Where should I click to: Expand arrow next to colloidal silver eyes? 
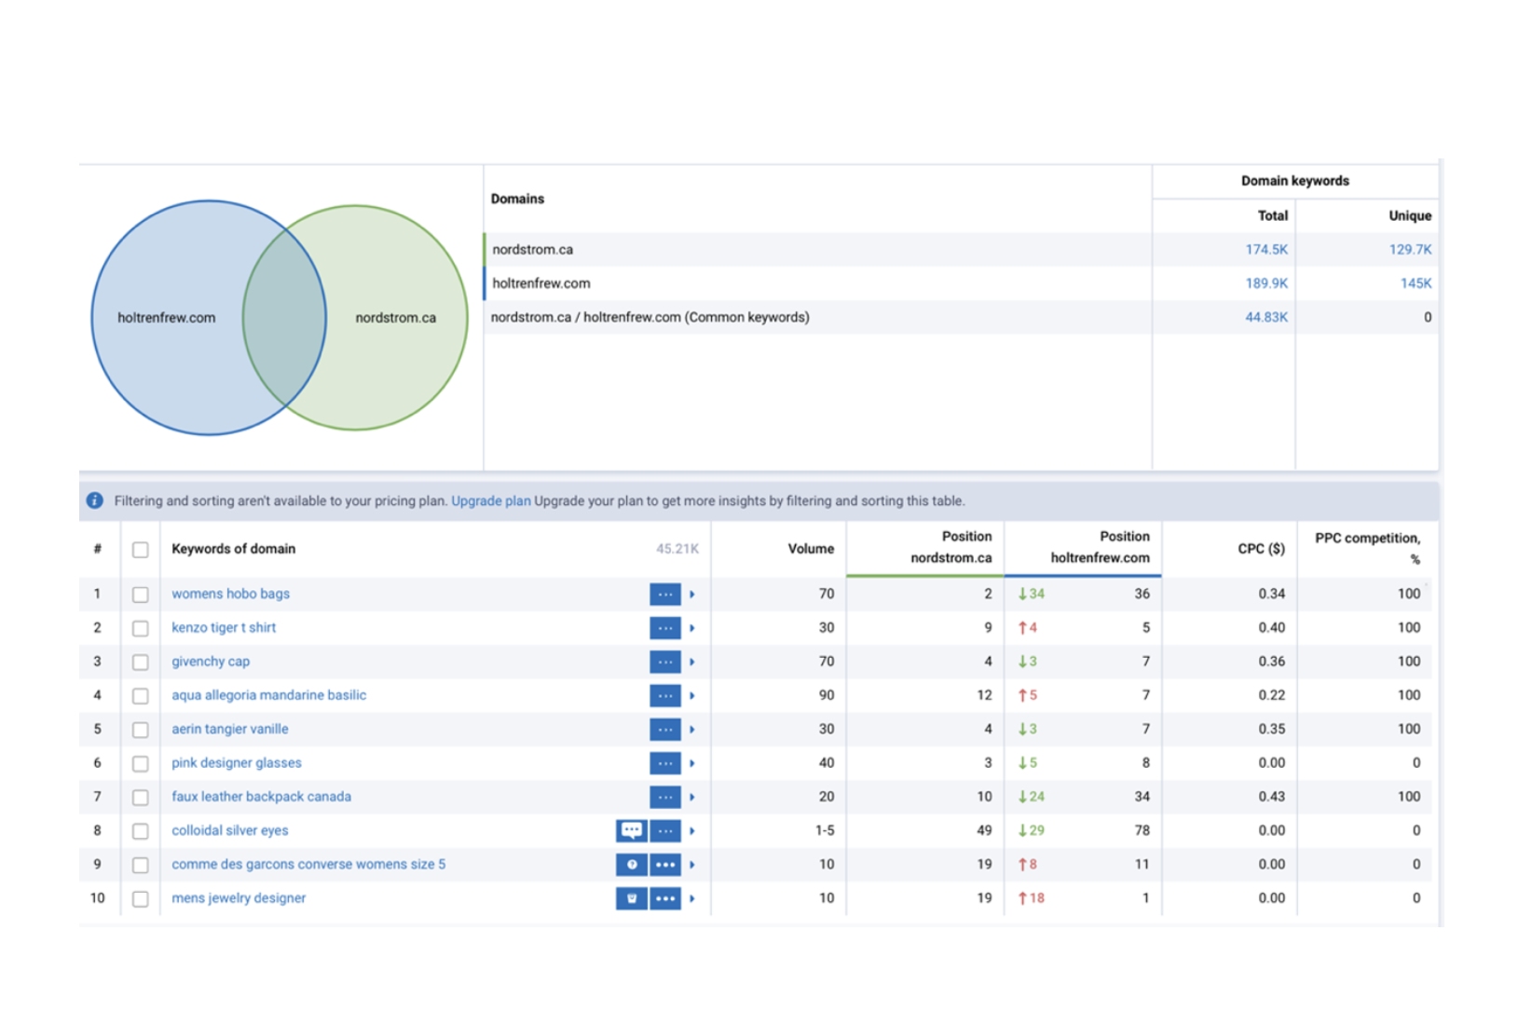coord(692,830)
